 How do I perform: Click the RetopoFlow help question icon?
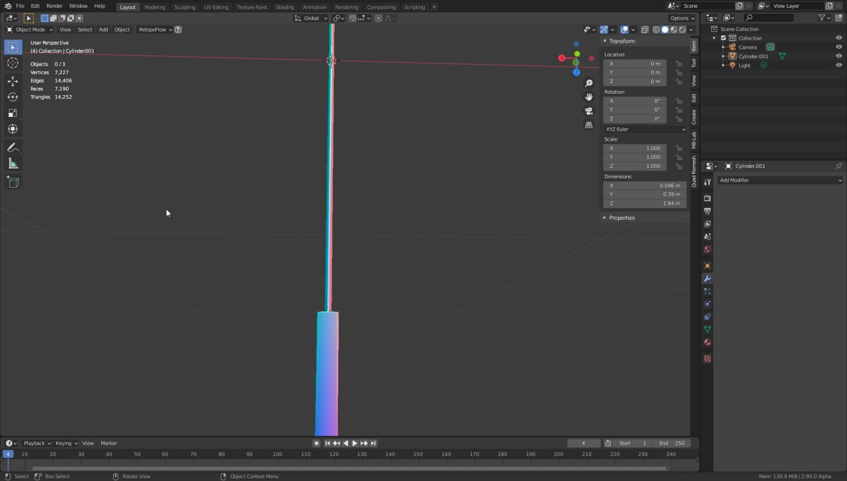click(178, 29)
